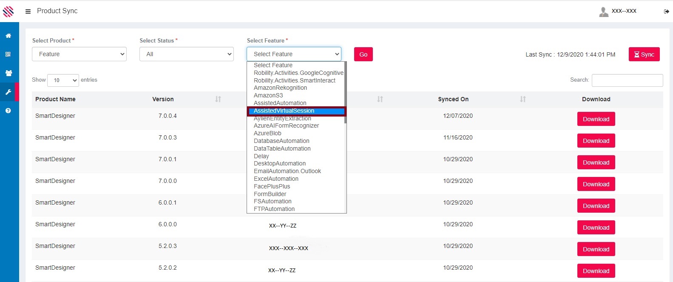
Task: Pick ExcelAutomation from the feature list
Action: pos(276,179)
